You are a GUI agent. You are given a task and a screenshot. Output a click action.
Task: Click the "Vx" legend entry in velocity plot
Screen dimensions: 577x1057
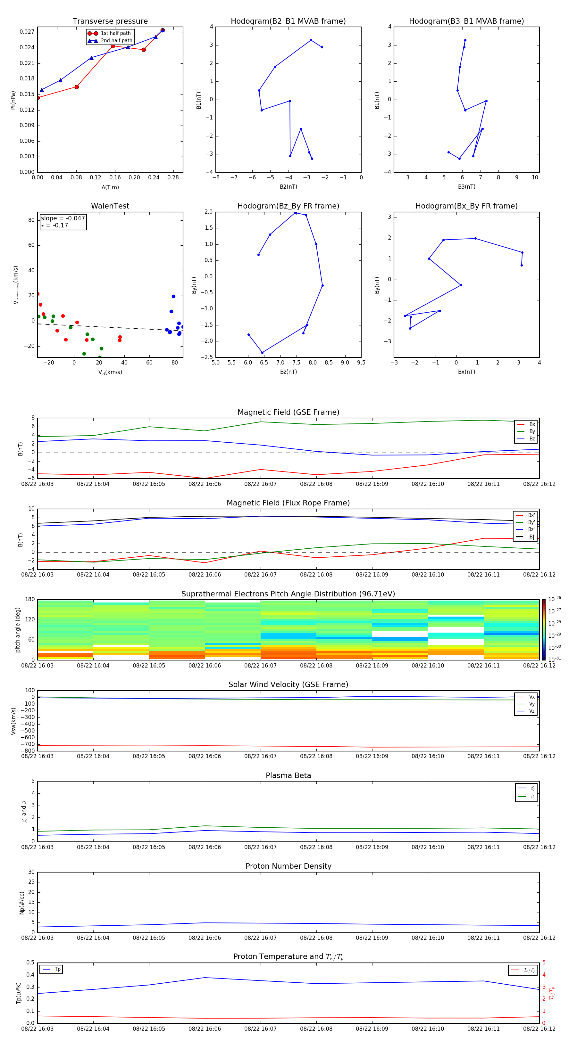click(x=526, y=697)
